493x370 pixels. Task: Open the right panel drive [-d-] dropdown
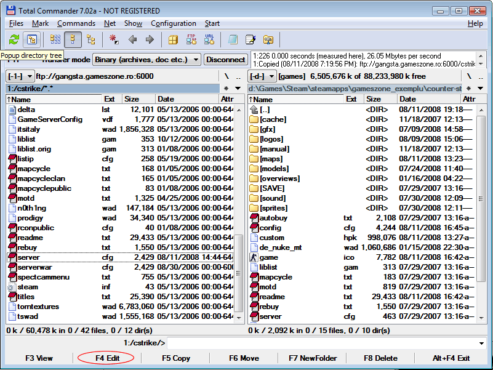(x=262, y=76)
